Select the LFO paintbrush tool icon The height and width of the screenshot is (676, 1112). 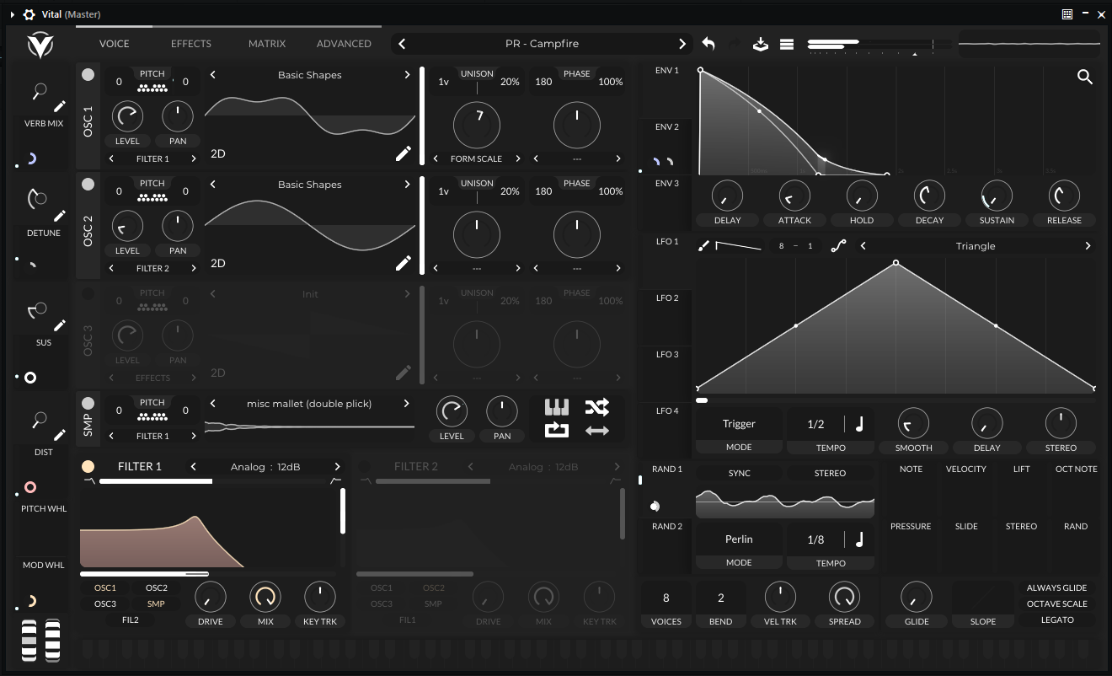[x=704, y=246]
